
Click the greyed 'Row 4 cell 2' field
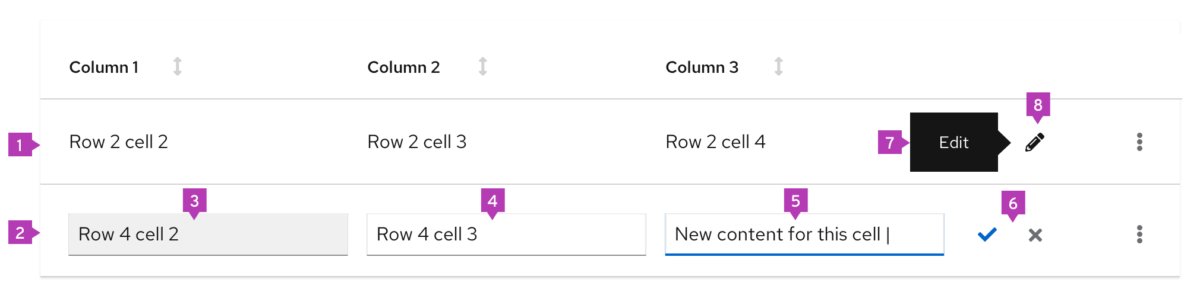click(x=208, y=235)
